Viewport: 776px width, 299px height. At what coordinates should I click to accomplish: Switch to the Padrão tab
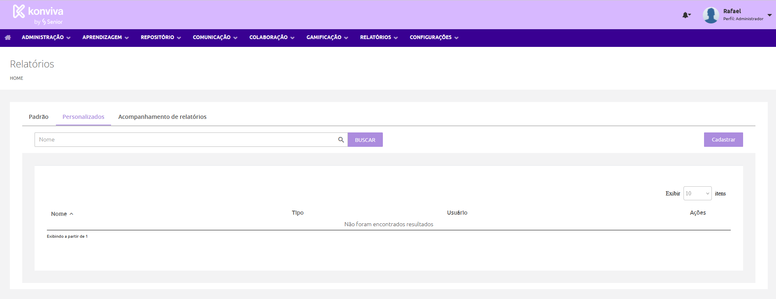point(39,117)
